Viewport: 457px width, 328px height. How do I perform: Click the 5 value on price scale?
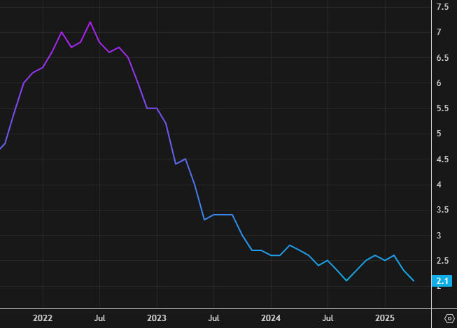click(x=439, y=134)
